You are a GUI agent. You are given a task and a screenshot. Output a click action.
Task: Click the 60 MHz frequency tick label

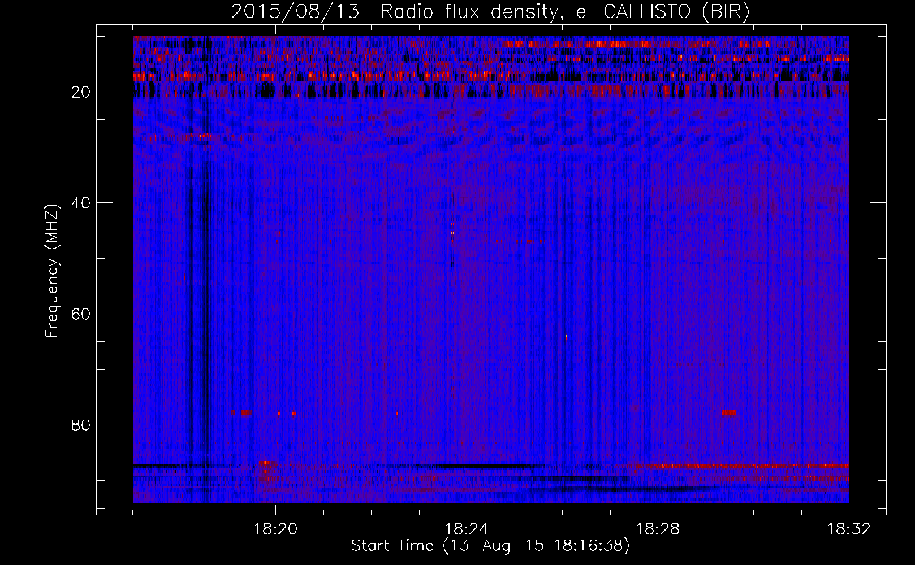pyautogui.click(x=81, y=314)
